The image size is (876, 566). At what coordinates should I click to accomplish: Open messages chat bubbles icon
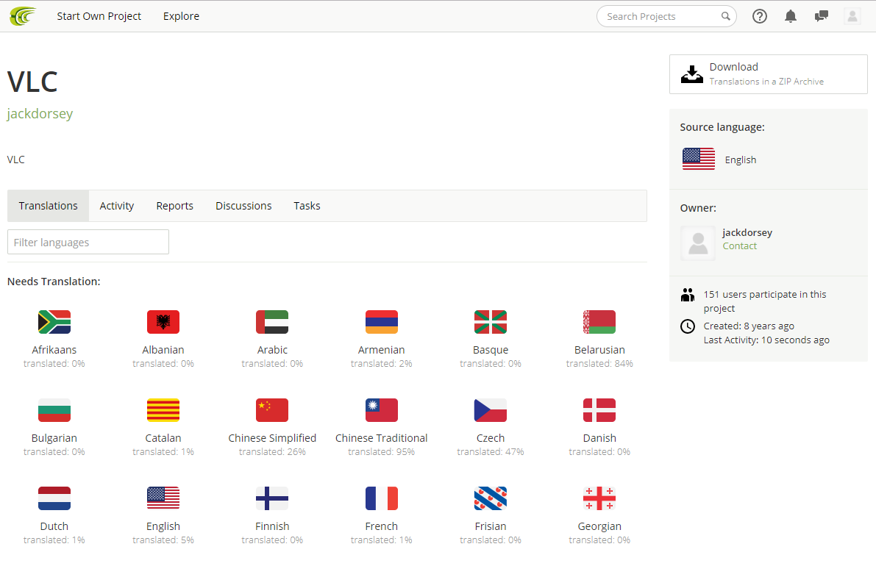point(822,16)
